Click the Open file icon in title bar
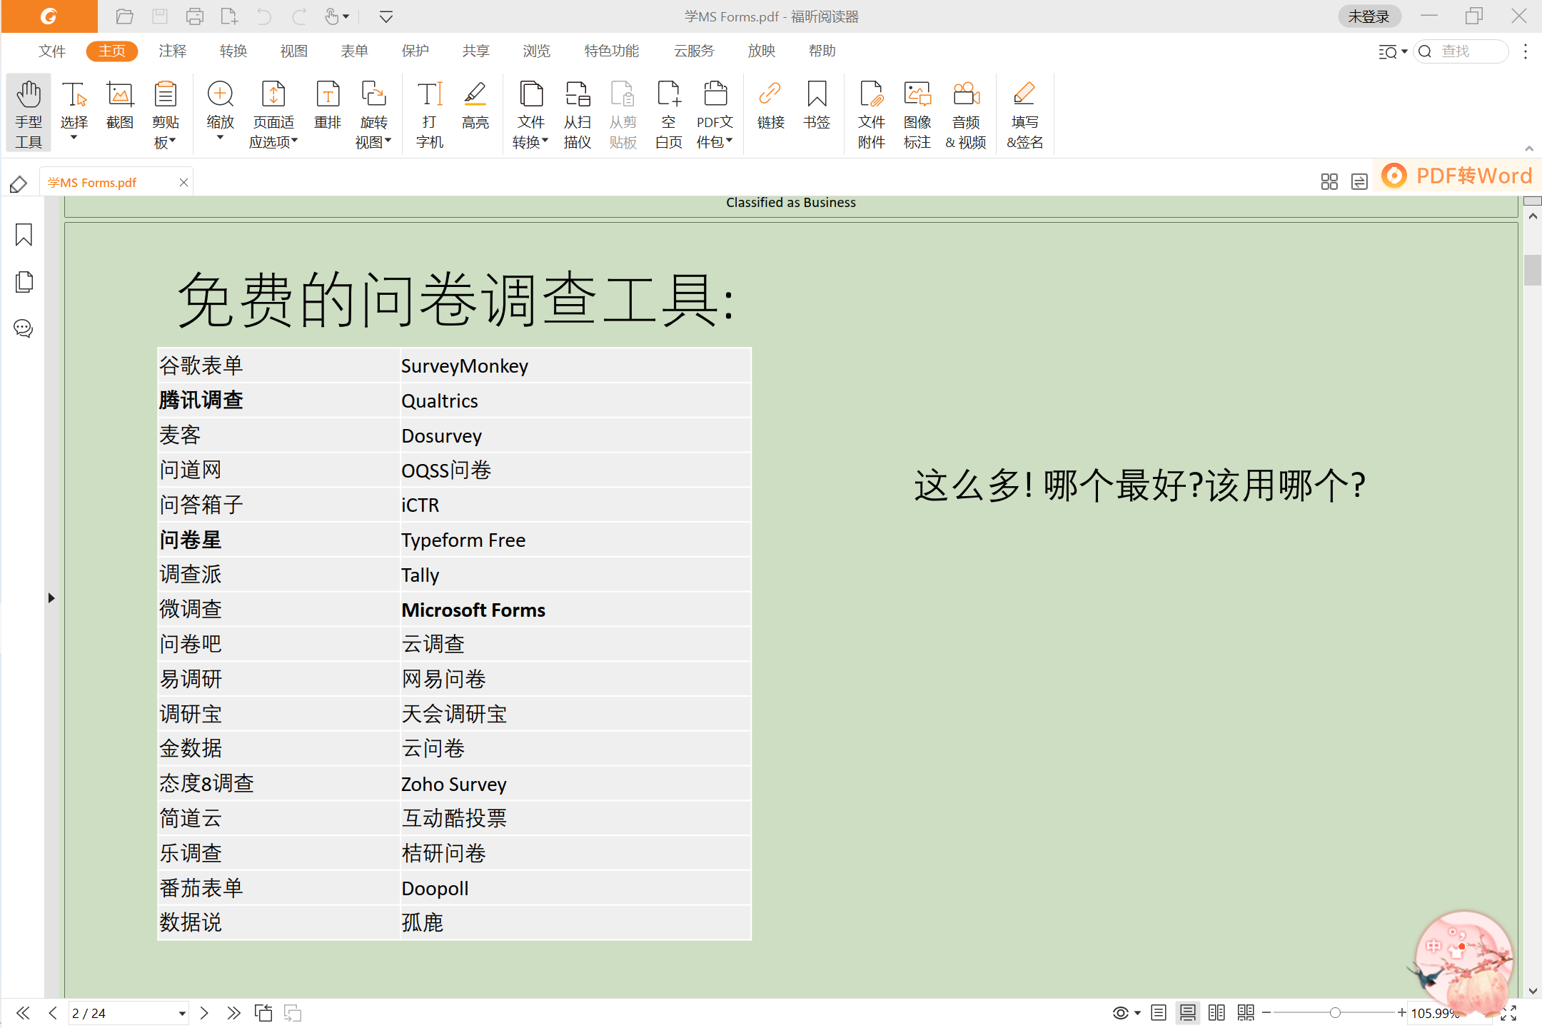The image size is (1542, 1028). (125, 16)
